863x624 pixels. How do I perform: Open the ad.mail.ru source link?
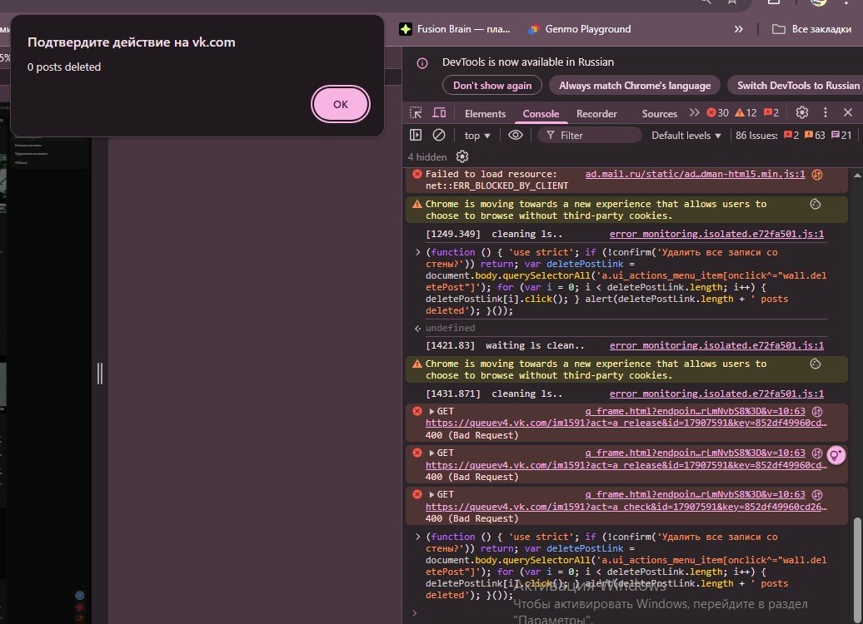(x=695, y=174)
